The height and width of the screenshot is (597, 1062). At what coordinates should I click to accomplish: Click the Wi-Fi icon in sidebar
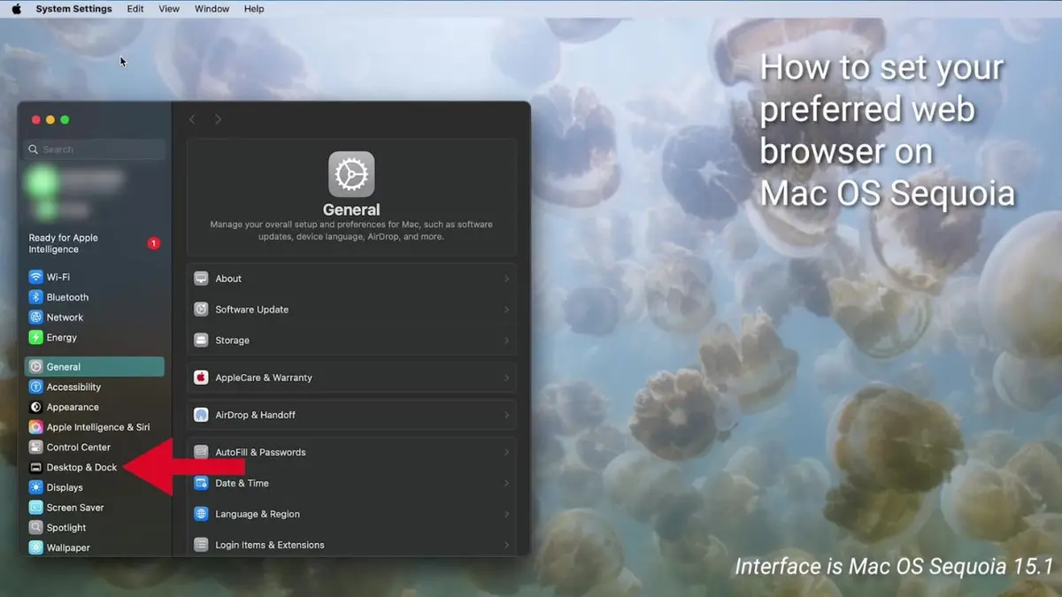pos(35,277)
